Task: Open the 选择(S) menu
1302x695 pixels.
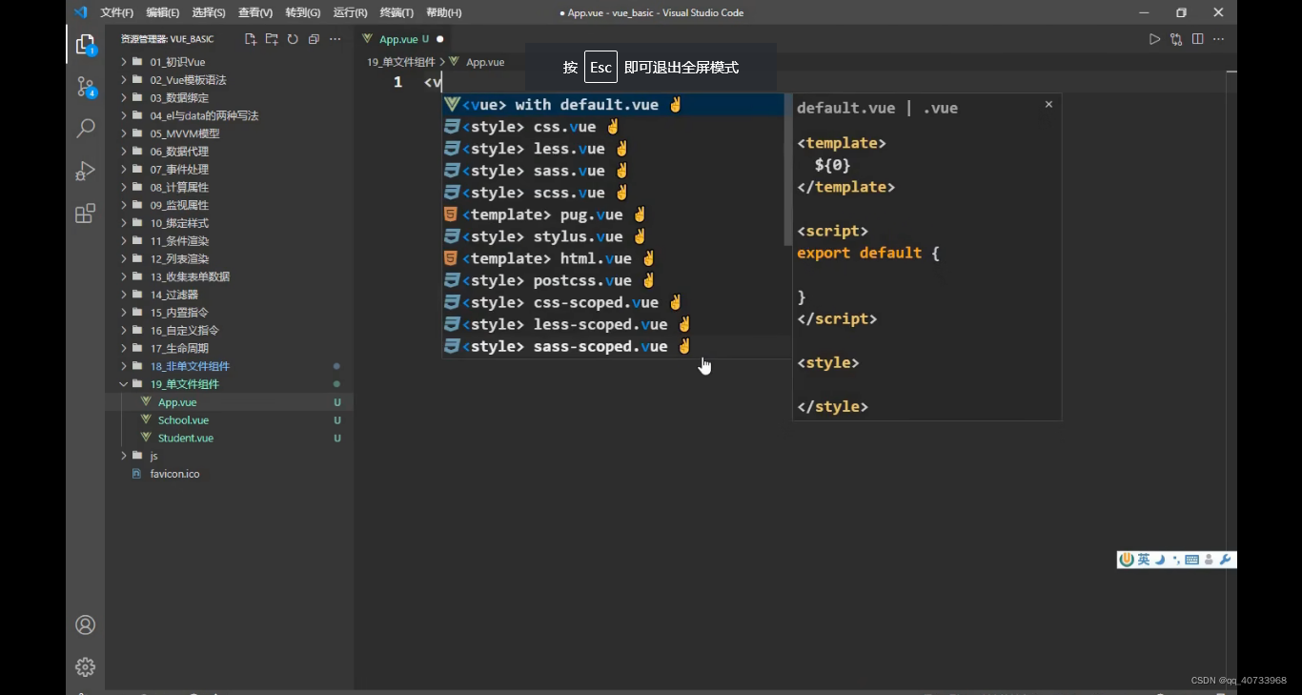Action: [x=209, y=12]
